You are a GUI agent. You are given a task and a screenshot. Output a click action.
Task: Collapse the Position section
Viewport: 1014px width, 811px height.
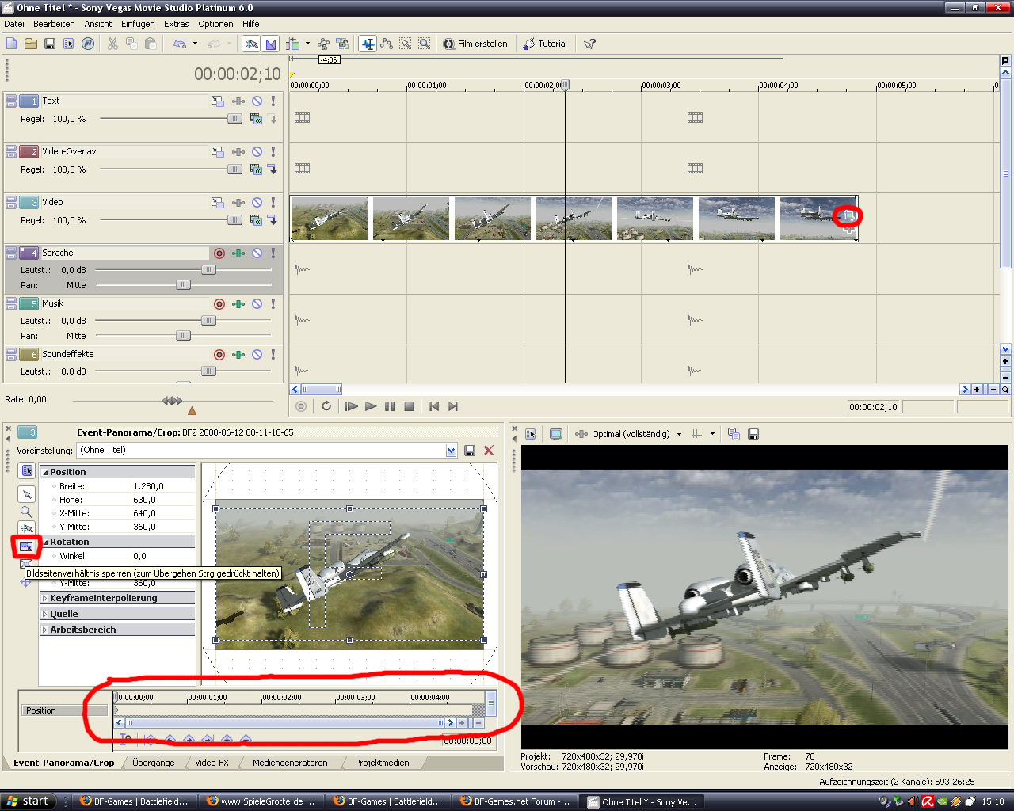click(44, 472)
